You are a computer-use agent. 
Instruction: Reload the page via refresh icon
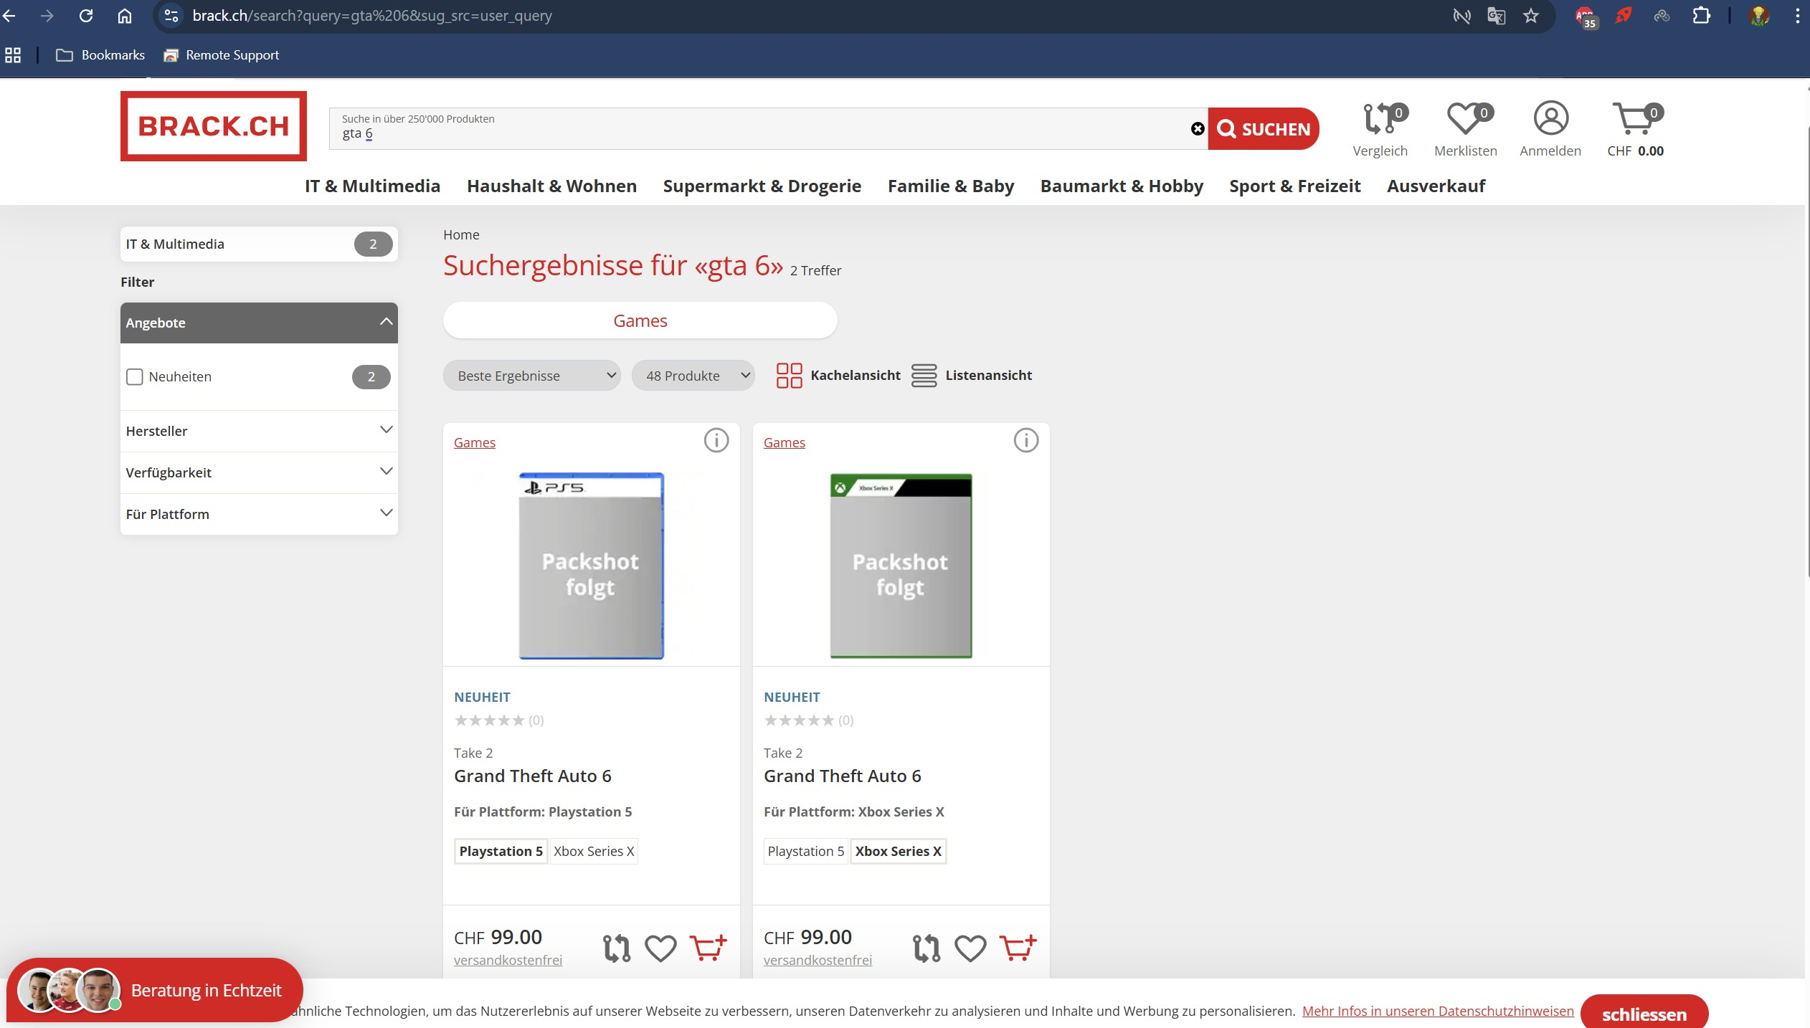[x=86, y=16]
